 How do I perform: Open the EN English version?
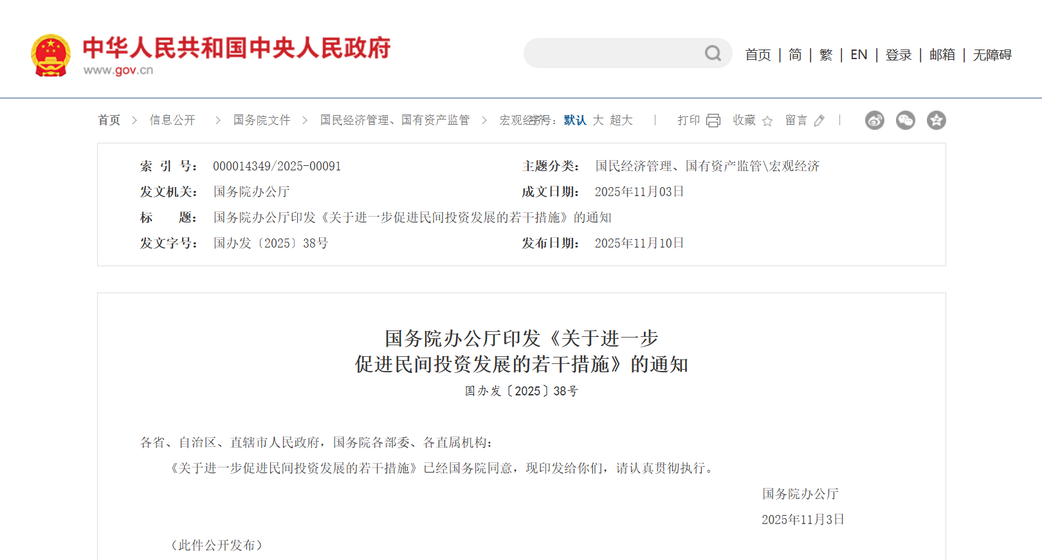coord(859,55)
